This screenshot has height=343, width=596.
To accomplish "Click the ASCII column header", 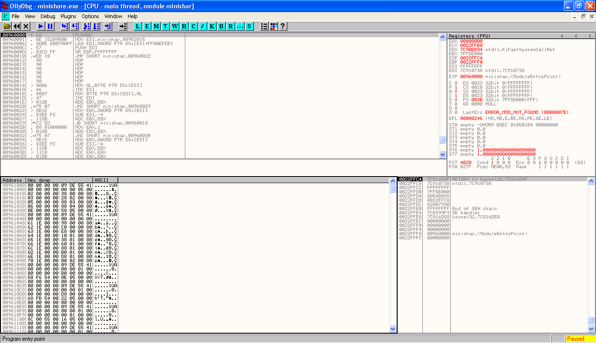I will click(106, 180).
